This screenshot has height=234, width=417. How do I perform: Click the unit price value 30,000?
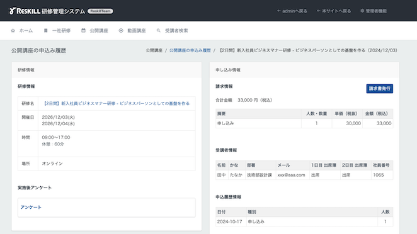(353, 123)
